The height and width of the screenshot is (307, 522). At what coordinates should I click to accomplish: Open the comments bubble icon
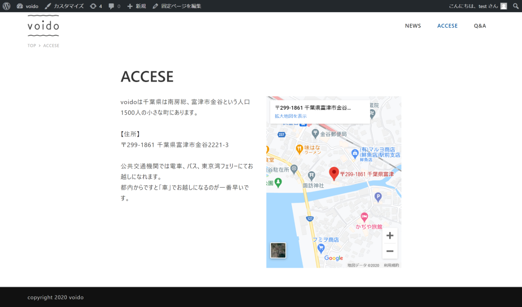coord(114,6)
